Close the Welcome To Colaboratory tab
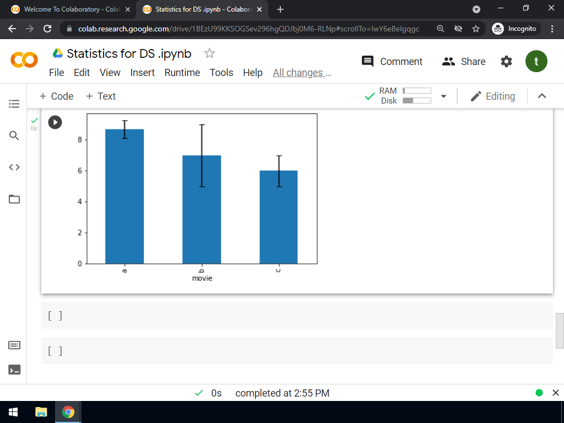Viewport: 564px width, 423px height. pos(128,10)
